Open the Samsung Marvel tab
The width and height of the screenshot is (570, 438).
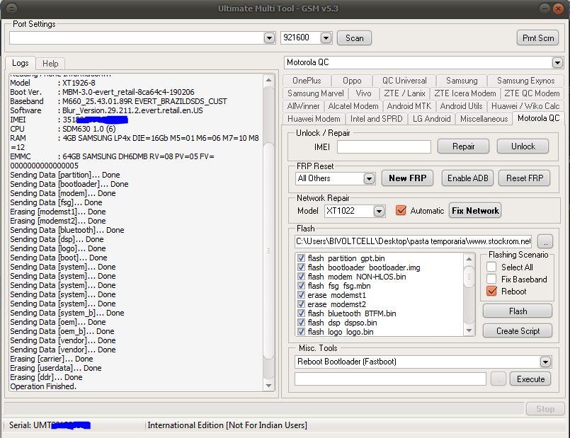click(x=316, y=93)
